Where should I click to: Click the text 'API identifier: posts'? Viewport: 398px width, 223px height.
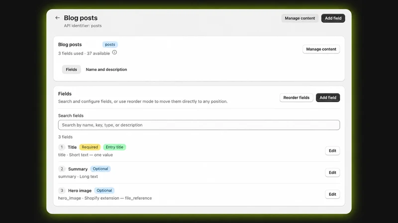pyautogui.click(x=83, y=26)
